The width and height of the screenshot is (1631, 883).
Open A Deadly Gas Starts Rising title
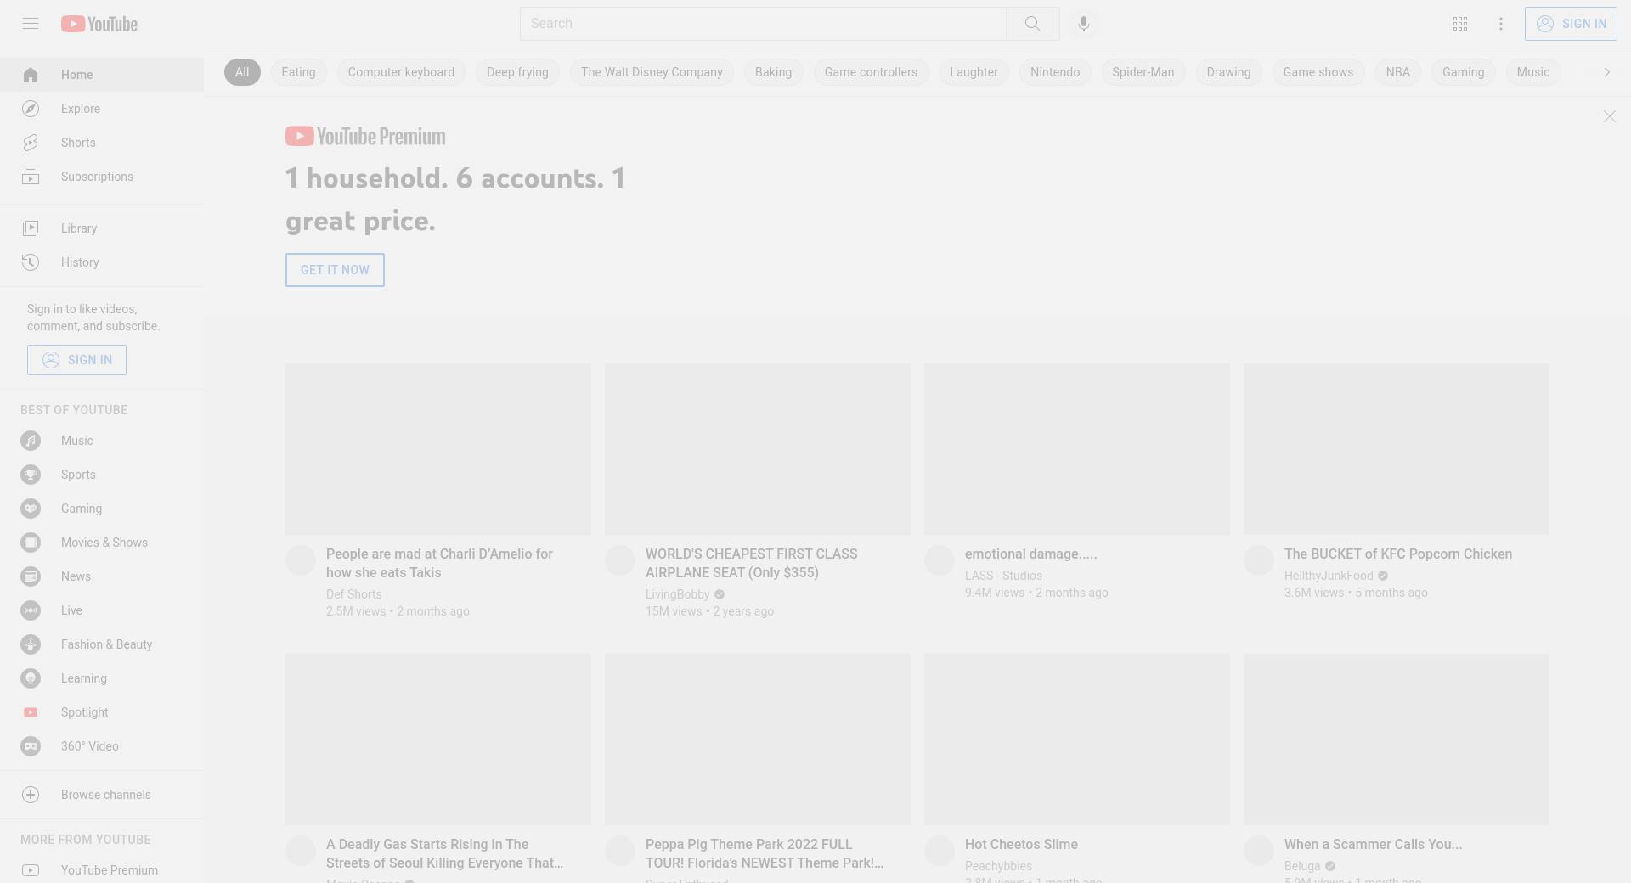(x=444, y=854)
